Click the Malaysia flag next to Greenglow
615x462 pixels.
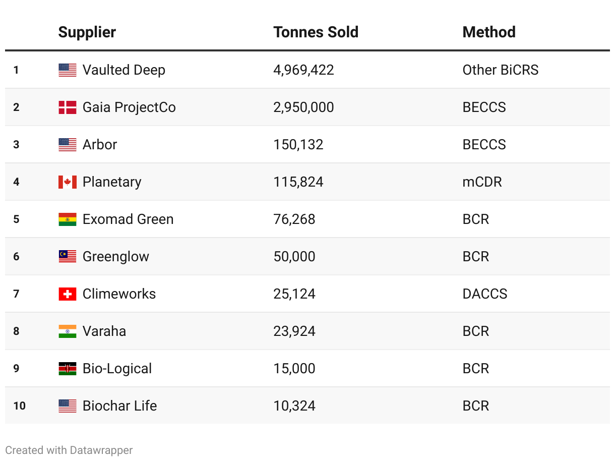coord(68,257)
